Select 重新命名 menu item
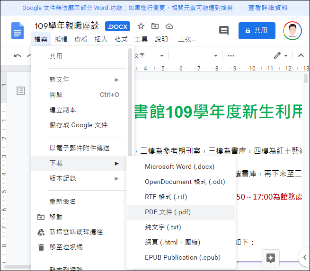This screenshot has width=310, height=271. point(79,201)
